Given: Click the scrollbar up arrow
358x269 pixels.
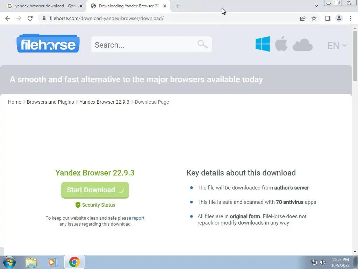Looking at the screenshot, I should (355, 28).
